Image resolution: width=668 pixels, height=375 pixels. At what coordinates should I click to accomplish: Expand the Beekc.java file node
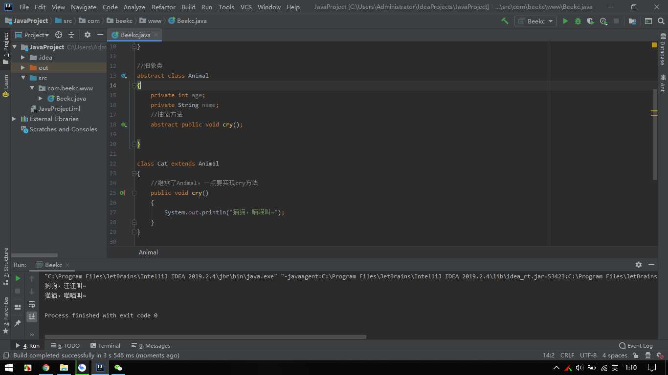point(41,98)
